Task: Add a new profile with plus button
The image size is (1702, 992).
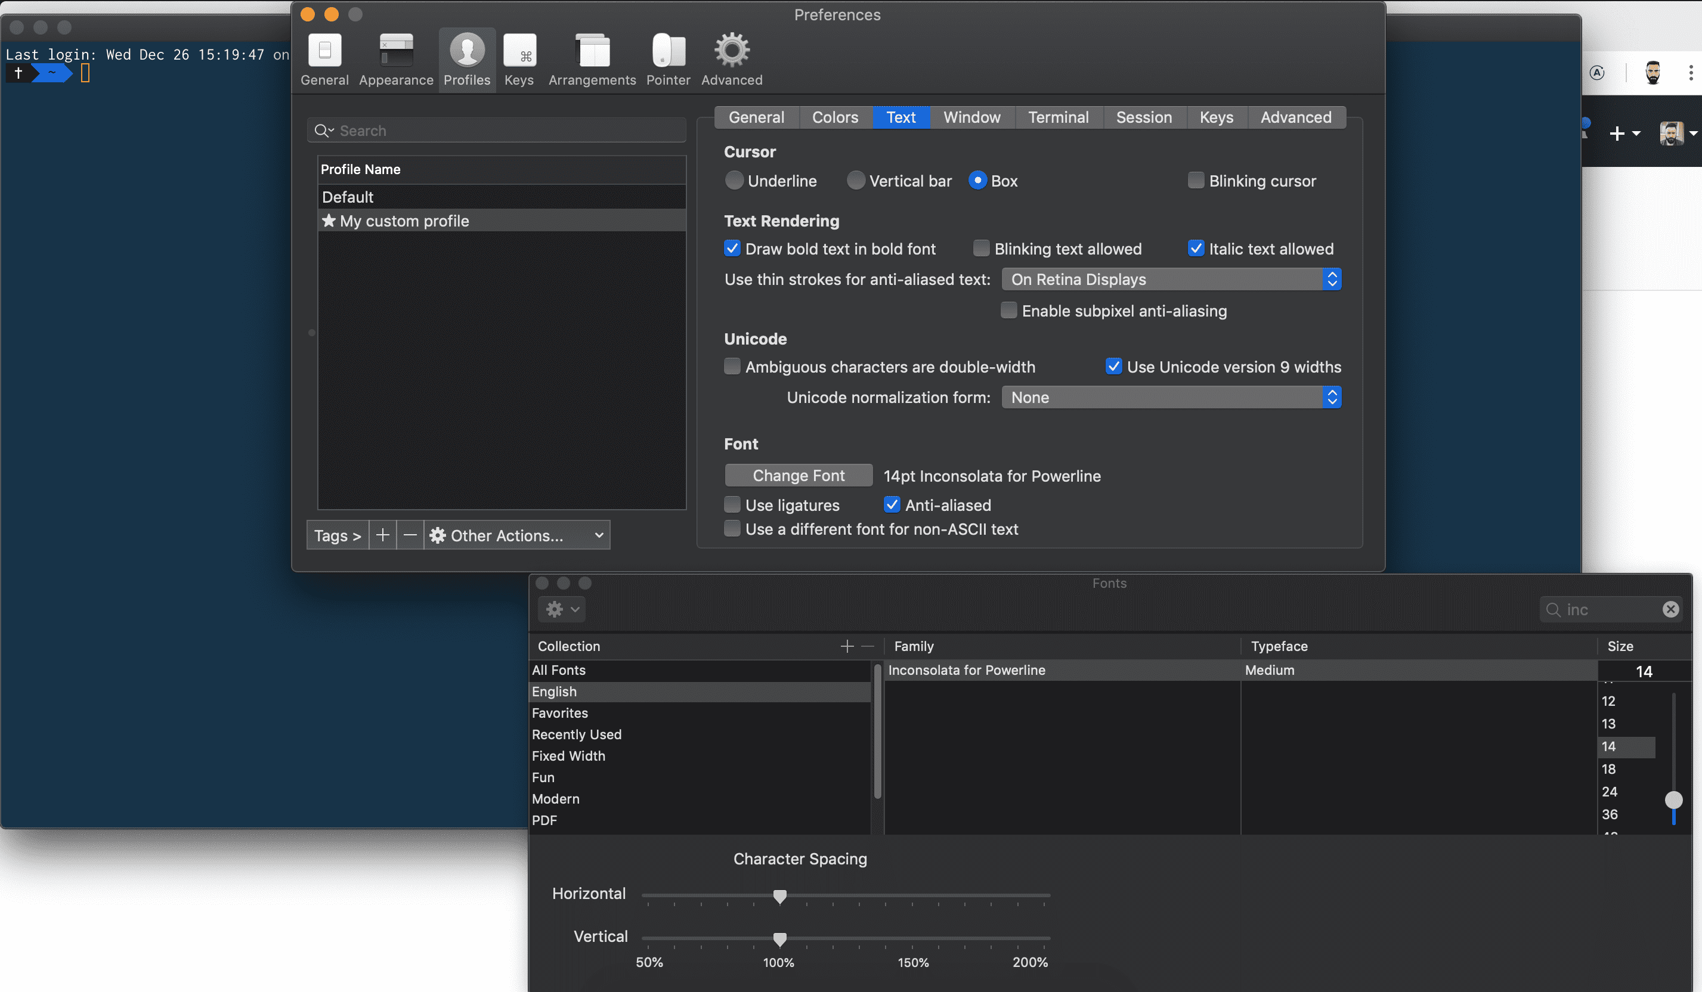Action: 382,535
